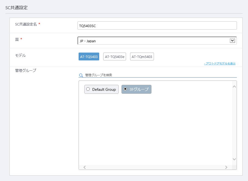Click the management group search magnifier icon
The width and height of the screenshot is (248, 181).
click(x=81, y=75)
